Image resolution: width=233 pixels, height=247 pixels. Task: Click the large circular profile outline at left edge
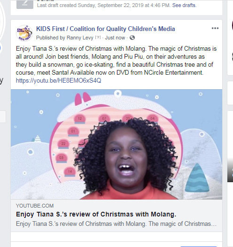[2, 20]
